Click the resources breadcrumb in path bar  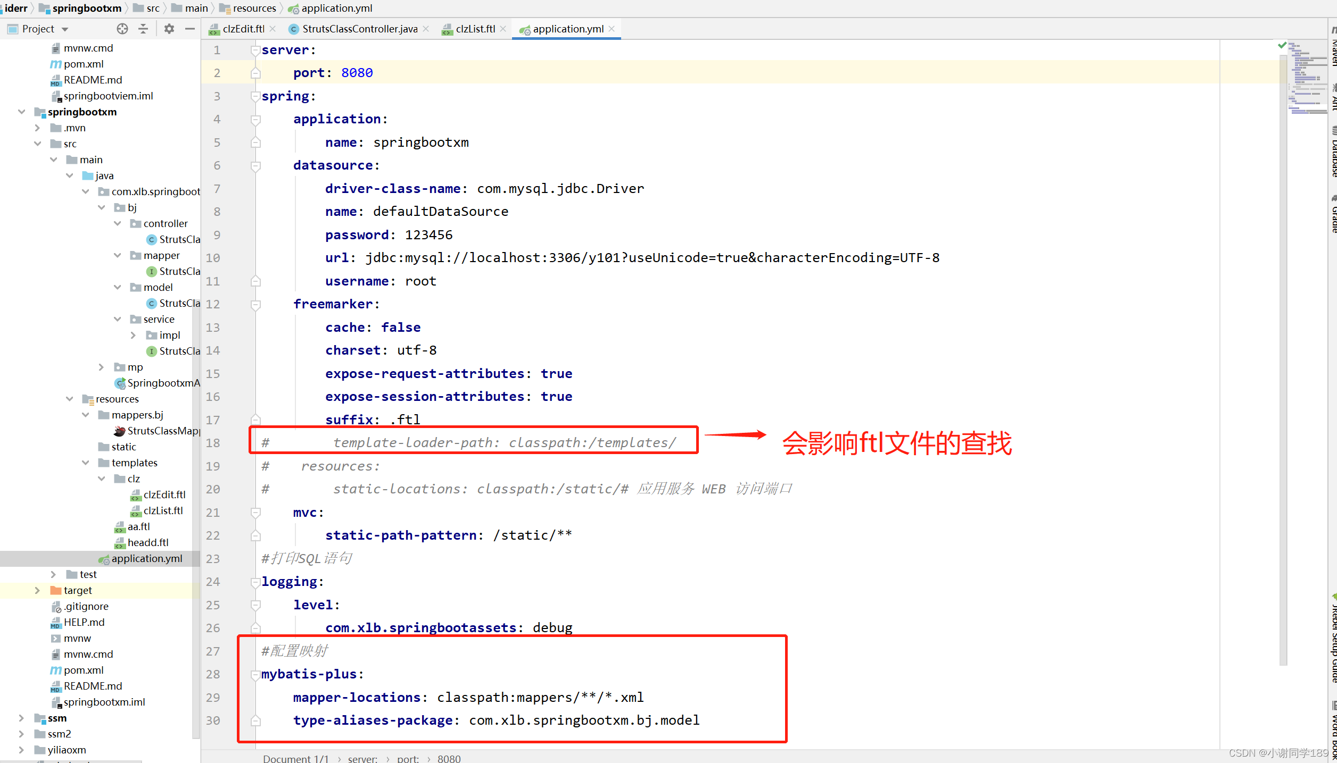pos(254,8)
